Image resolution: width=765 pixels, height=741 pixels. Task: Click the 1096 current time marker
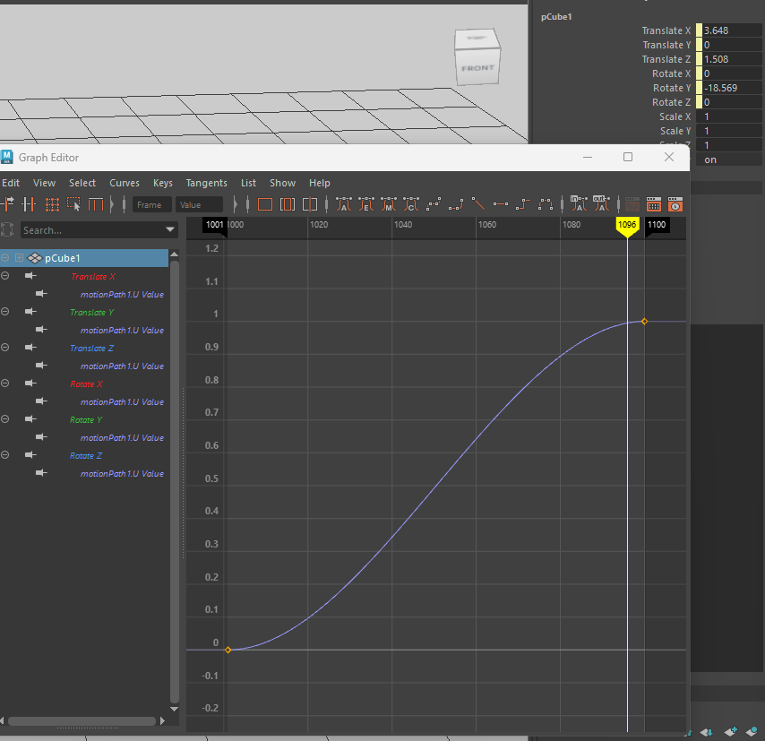coord(626,225)
